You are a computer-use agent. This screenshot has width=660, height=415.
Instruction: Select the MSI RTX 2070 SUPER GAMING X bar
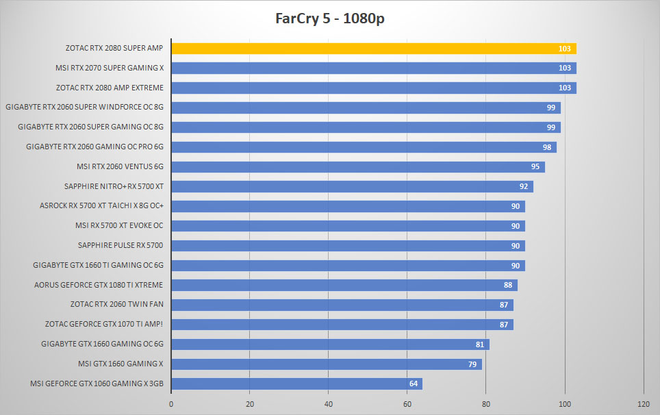point(374,68)
